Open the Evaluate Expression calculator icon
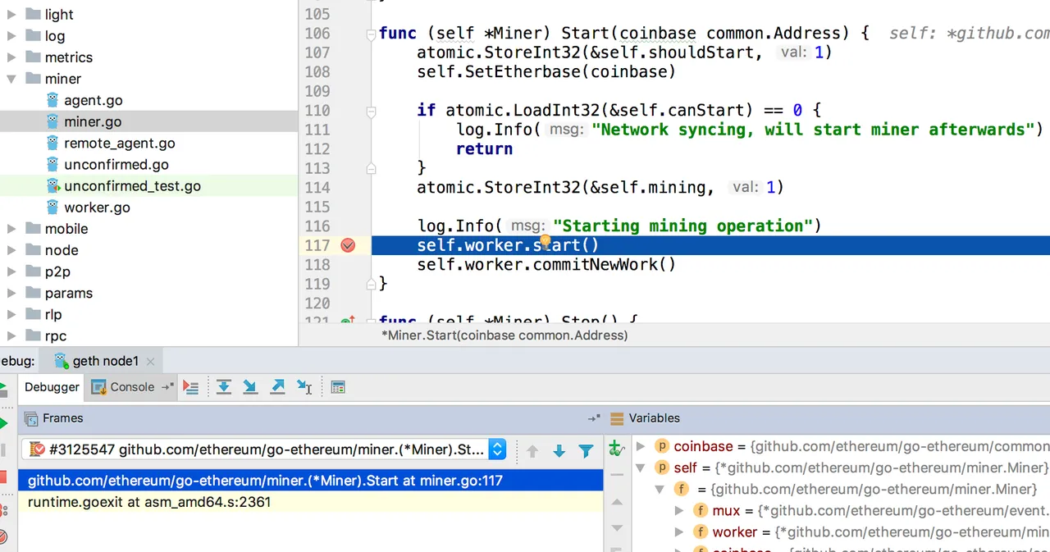The width and height of the screenshot is (1050, 552). (338, 387)
